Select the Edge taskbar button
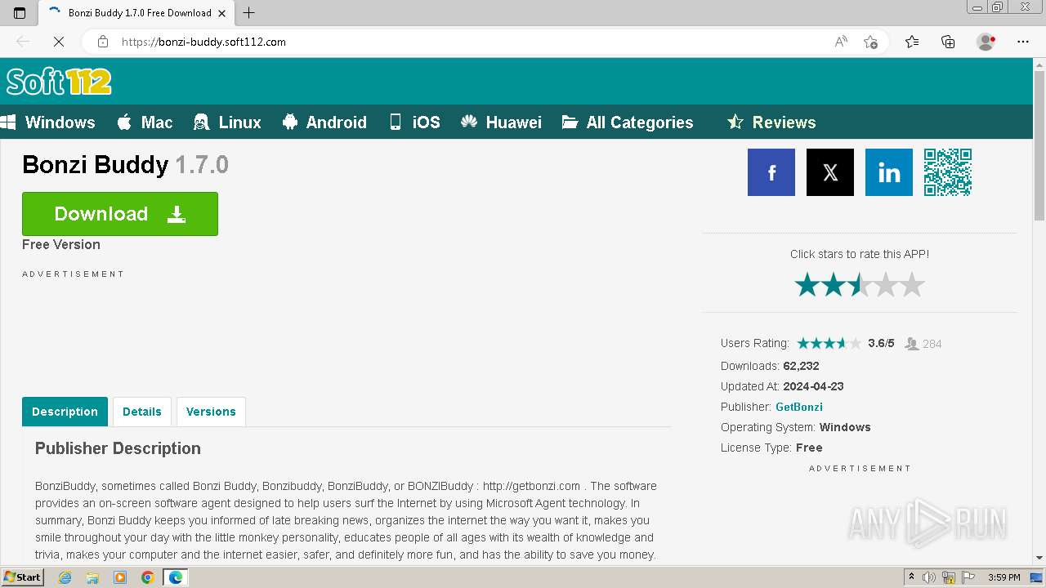This screenshot has height=588, width=1046. [176, 577]
